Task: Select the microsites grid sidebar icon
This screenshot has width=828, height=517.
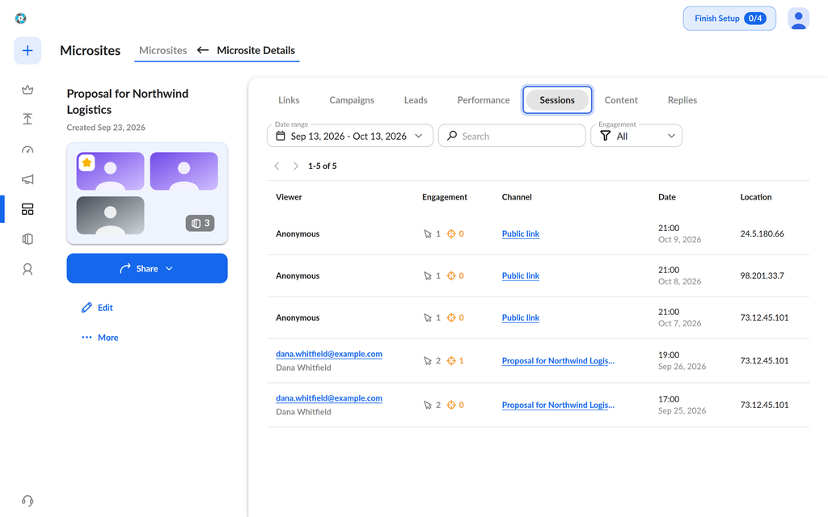Action: point(27,209)
